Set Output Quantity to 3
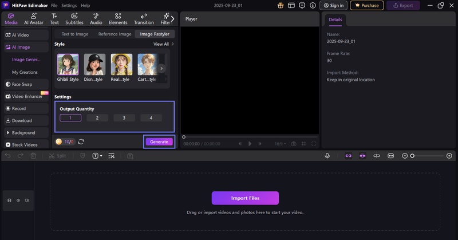458x240 pixels. tap(124, 118)
